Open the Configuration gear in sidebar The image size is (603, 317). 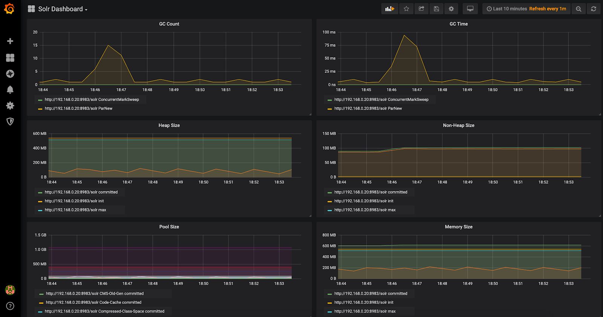click(x=10, y=106)
